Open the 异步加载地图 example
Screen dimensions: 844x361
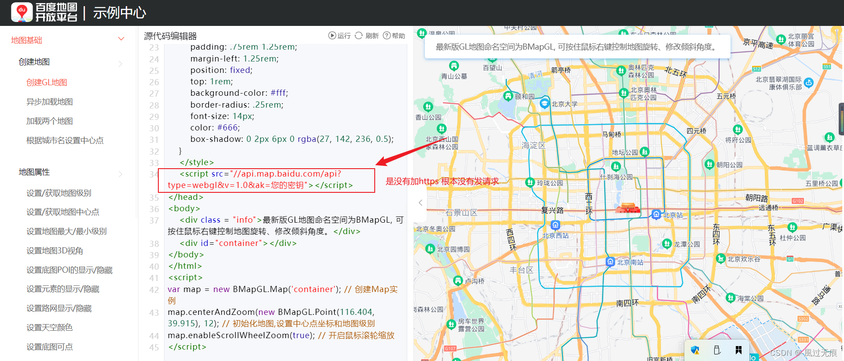pos(50,102)
